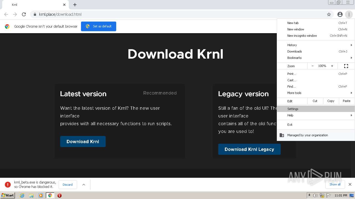The width and height of the screenshot is (355, 199).
Task: Launch Internet Explorer from the taskbar
Action: click(x=22, y=195)
